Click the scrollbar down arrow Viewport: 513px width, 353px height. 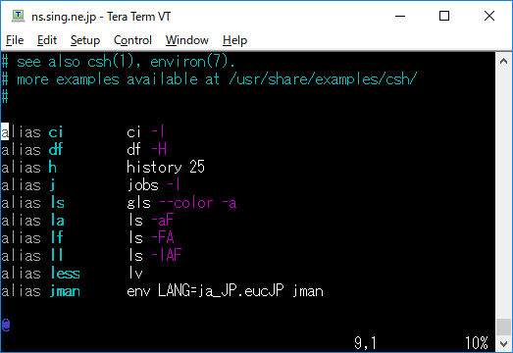coord(504,343)
